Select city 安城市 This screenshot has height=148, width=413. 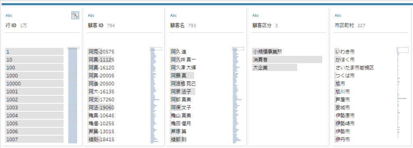coord(342,107)
